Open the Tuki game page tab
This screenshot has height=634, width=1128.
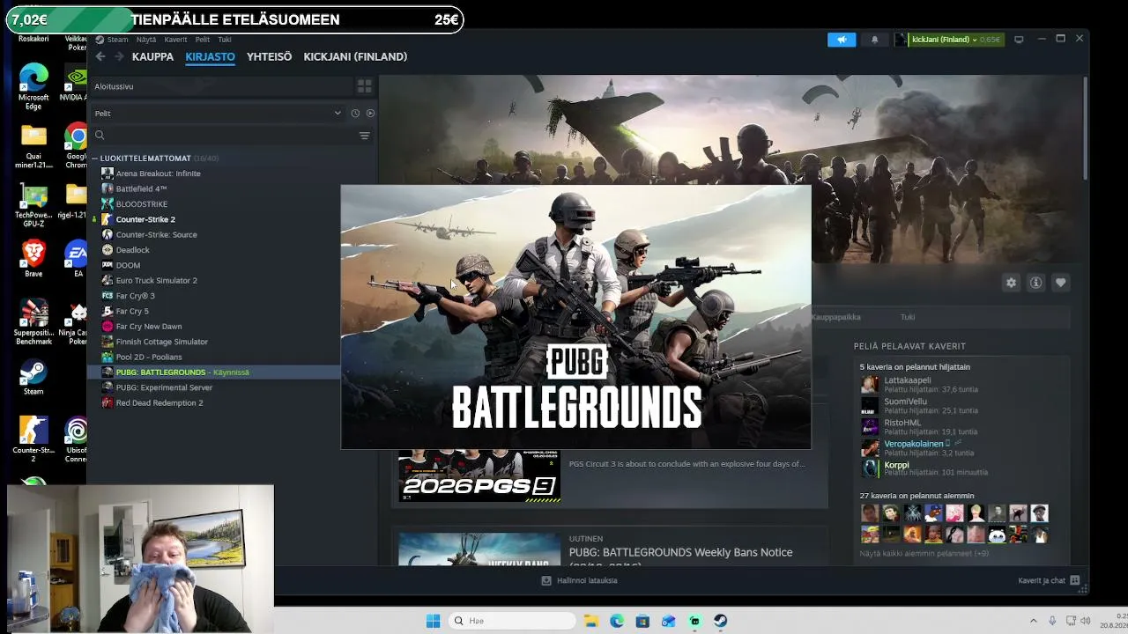908,317
